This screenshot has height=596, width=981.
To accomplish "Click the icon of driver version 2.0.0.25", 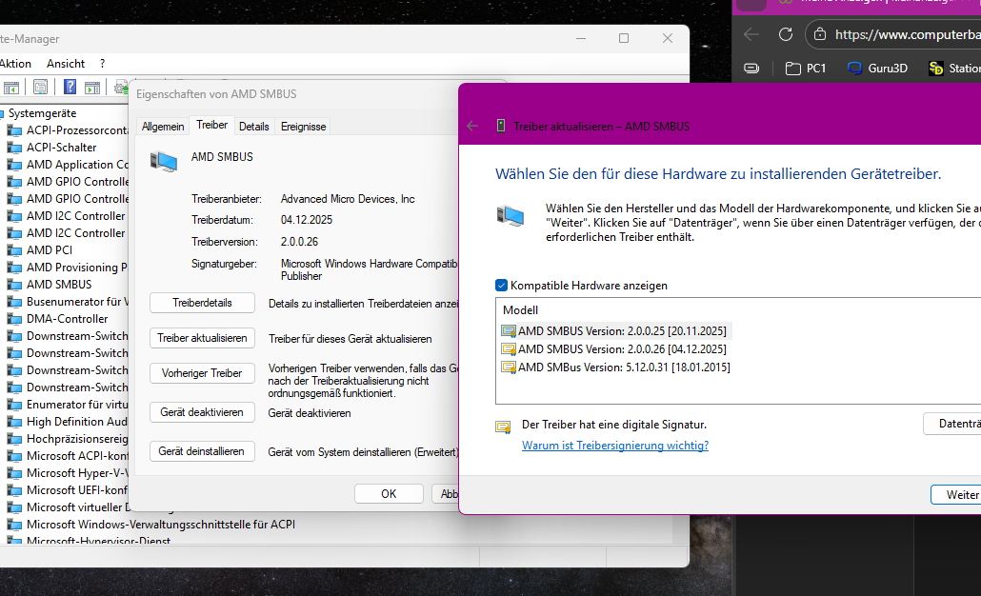I will pos(509,330).
